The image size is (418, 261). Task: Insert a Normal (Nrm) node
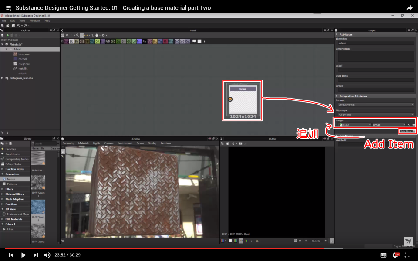pyautogui.click(x=139, y=41)
